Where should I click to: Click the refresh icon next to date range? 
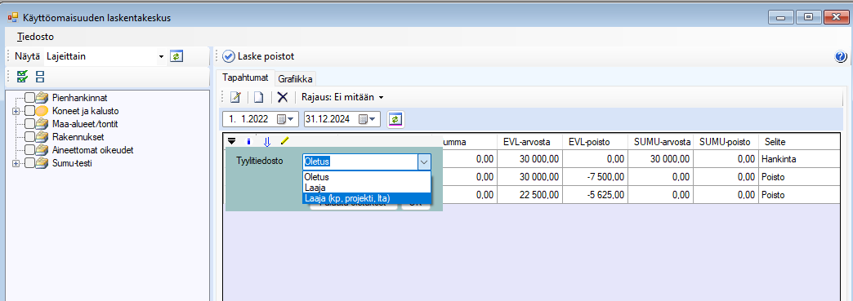(x=395, y=119)
